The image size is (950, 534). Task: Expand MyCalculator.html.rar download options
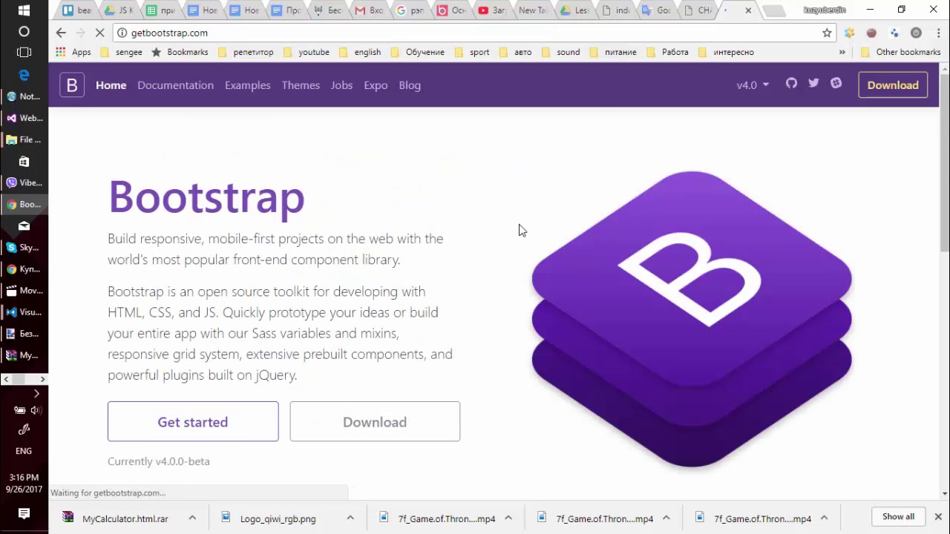pyautogui.click(x=192, y=518)
